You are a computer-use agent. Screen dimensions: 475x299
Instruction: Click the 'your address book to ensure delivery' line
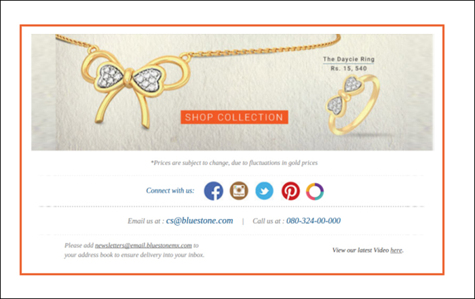(134, 255)
